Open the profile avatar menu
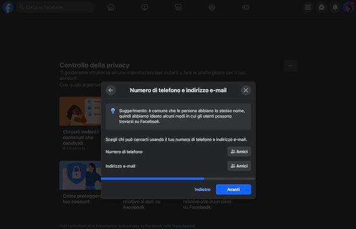 tap(348, 7)
